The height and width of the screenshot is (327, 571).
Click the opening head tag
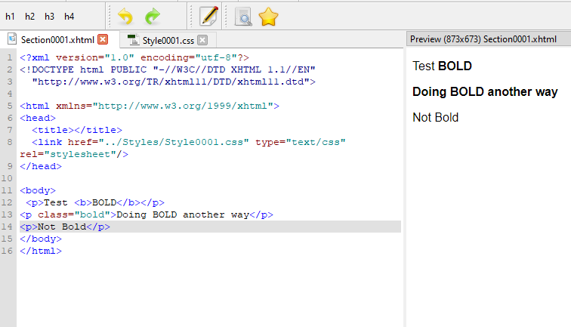[x=38, y=118]
